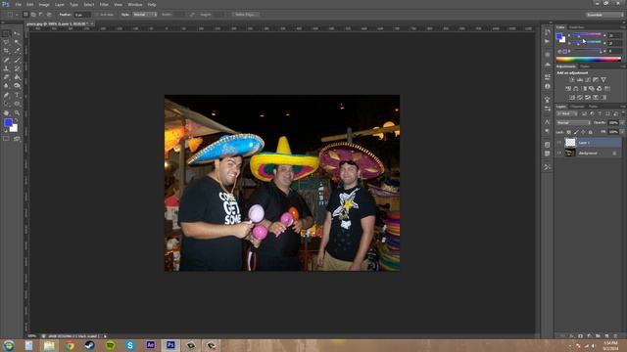Hide Layer 1 using its eye icon
Viewport: 627px width, 352px height.
(559, 143)
